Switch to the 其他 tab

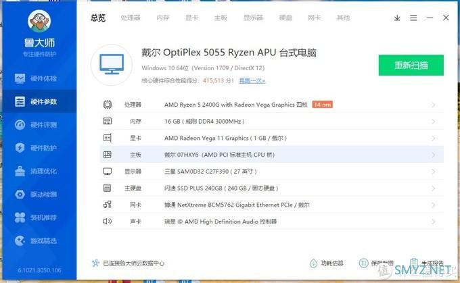(x=343, y=18)
